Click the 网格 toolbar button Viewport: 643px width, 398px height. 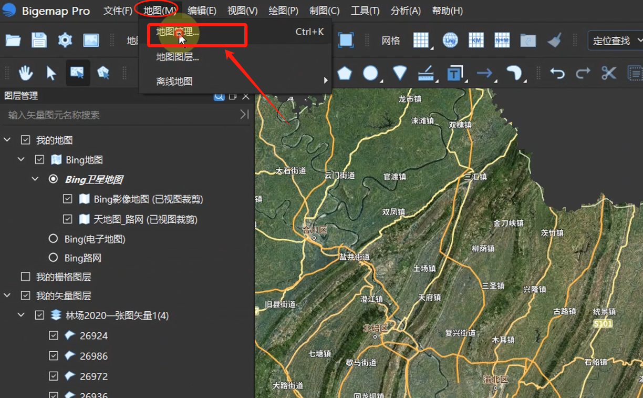tap(391, 40)
